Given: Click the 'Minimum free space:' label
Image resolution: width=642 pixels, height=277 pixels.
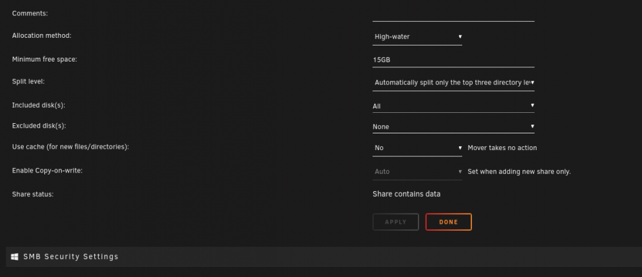Looking at the screenshot, I should [x=45, y=60].
